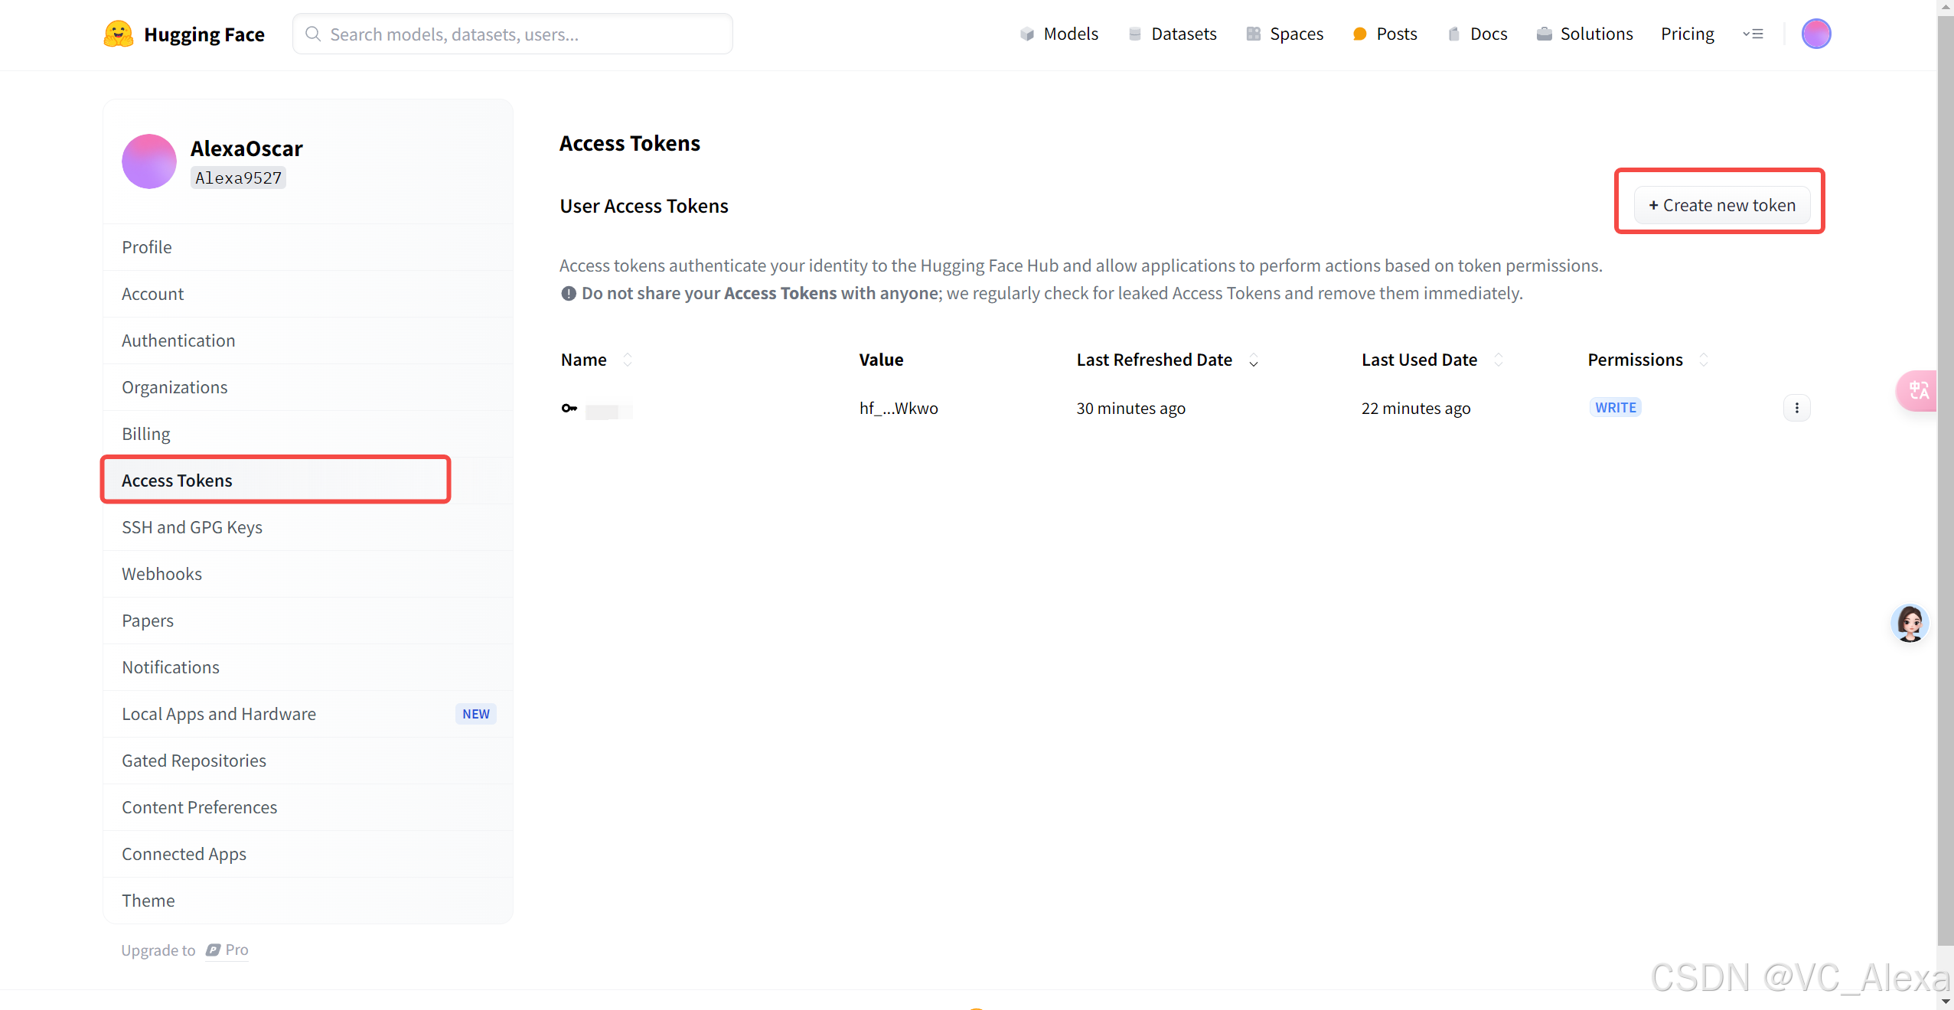Select Billing in settings sidebar
The width and height of the screenshot is (1954, 1010).
pyautogui.click(x=308, y=434)
